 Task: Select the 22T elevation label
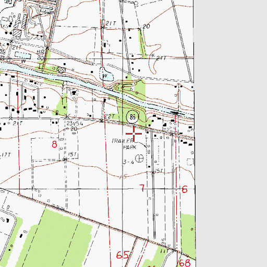110,116
